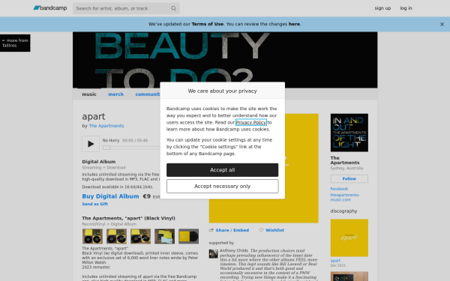This screenshot has width=450, height=281.
Task: Choose Accept necessary only
Action: point(223,187)
